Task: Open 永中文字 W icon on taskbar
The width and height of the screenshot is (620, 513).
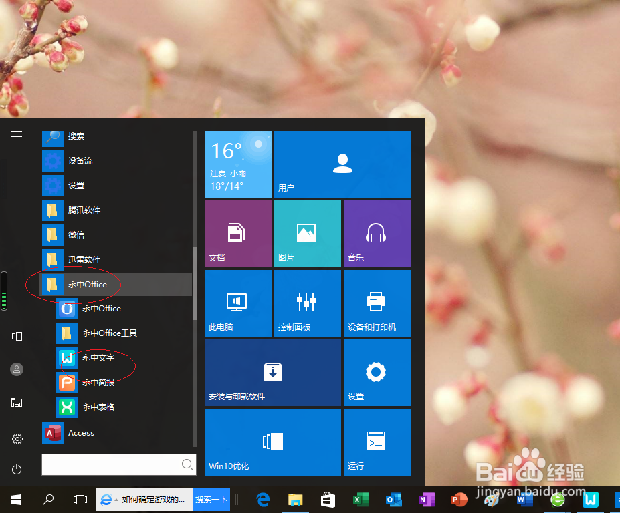Action: click(x=591, y=500)
